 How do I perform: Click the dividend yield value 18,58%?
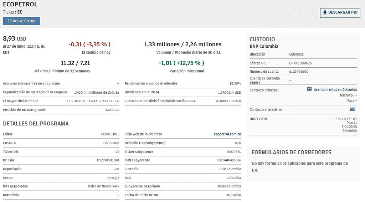pyautogui.click(x=235, y=83)
